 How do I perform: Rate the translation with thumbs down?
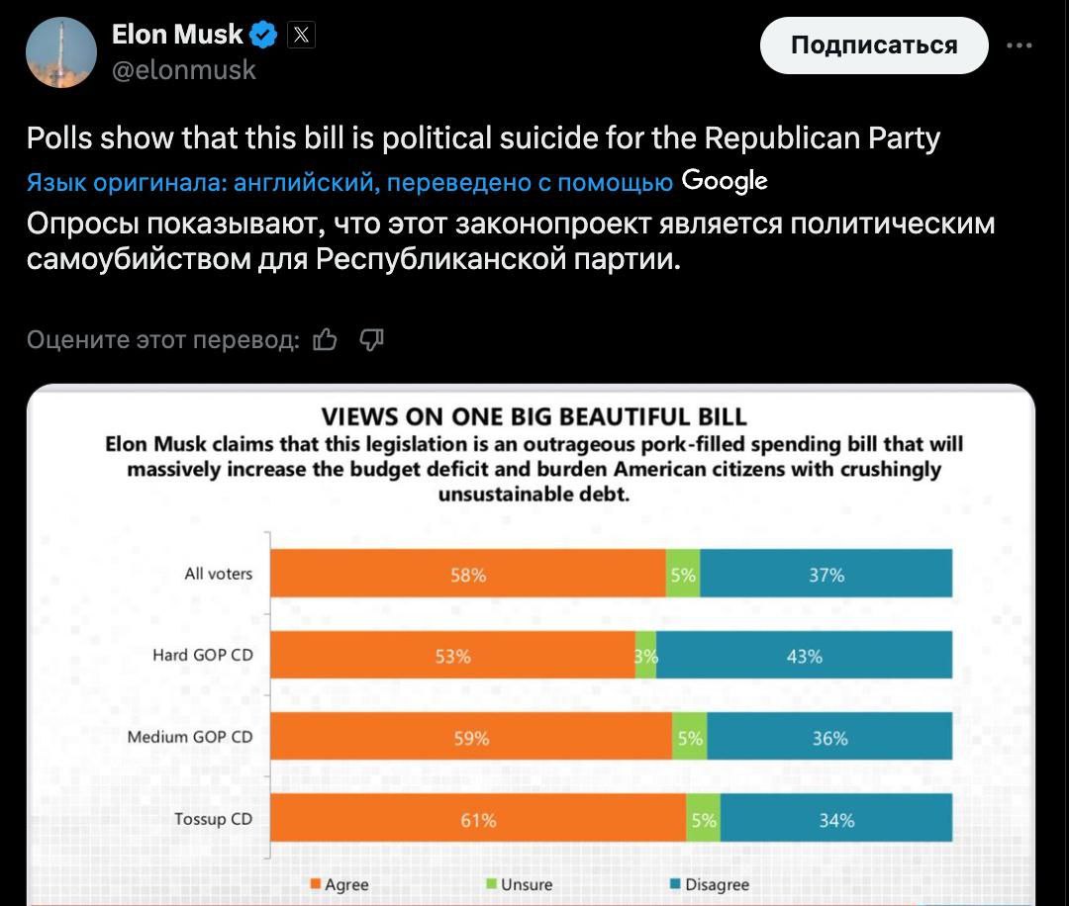click(x=371, y=340)
